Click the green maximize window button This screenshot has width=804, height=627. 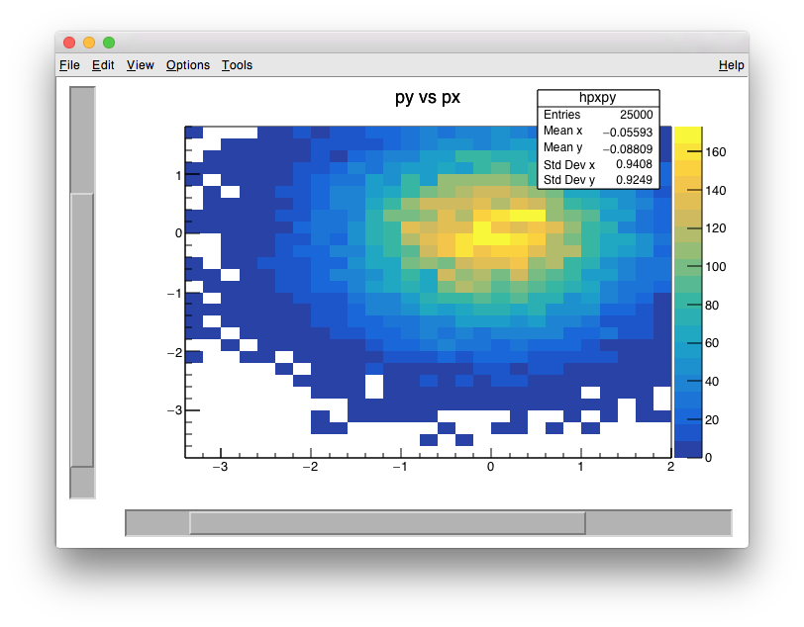pos(109,42)
